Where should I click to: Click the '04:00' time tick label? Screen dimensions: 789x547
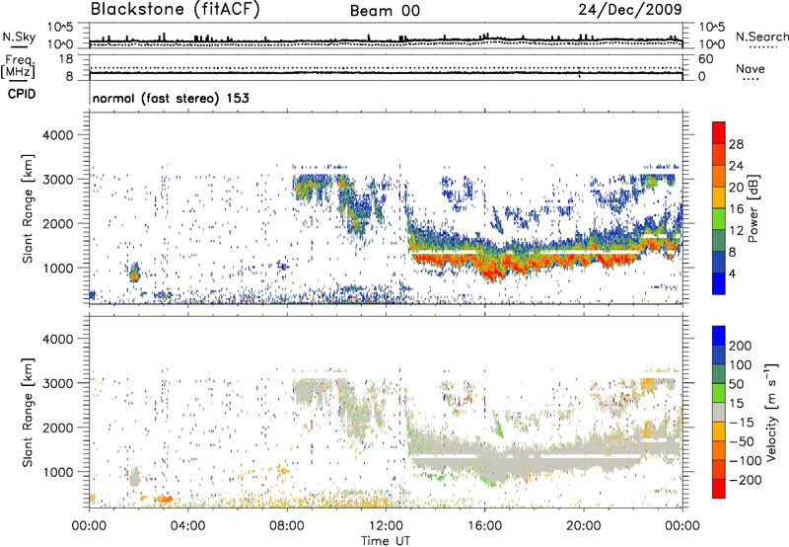coord(187,526)
